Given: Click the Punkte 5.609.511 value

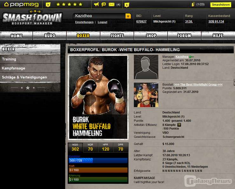Looking at the screenshot, I should coord(180,88).
